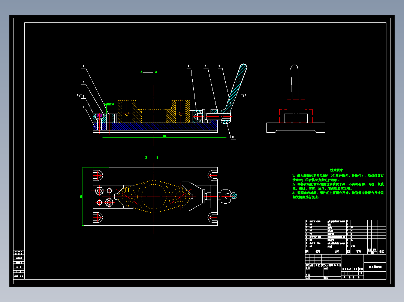Select part balloon number 11 below the handle
The width and height of the screenshot is (404, 302).
click(233, 138)
